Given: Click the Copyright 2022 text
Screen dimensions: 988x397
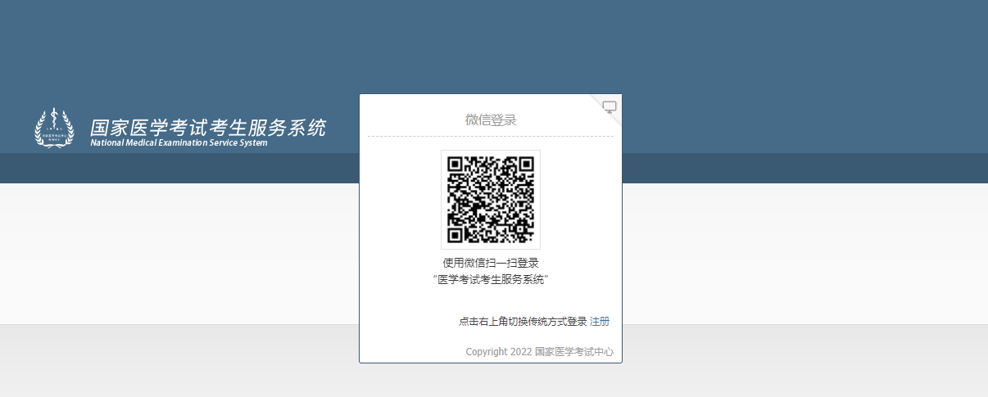Looking at the screenshot, I should click(x=499, y=352).
